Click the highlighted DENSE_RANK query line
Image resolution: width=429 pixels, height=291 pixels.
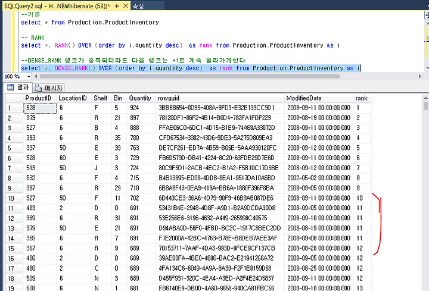pyautogui.click(x=191, y=68)
